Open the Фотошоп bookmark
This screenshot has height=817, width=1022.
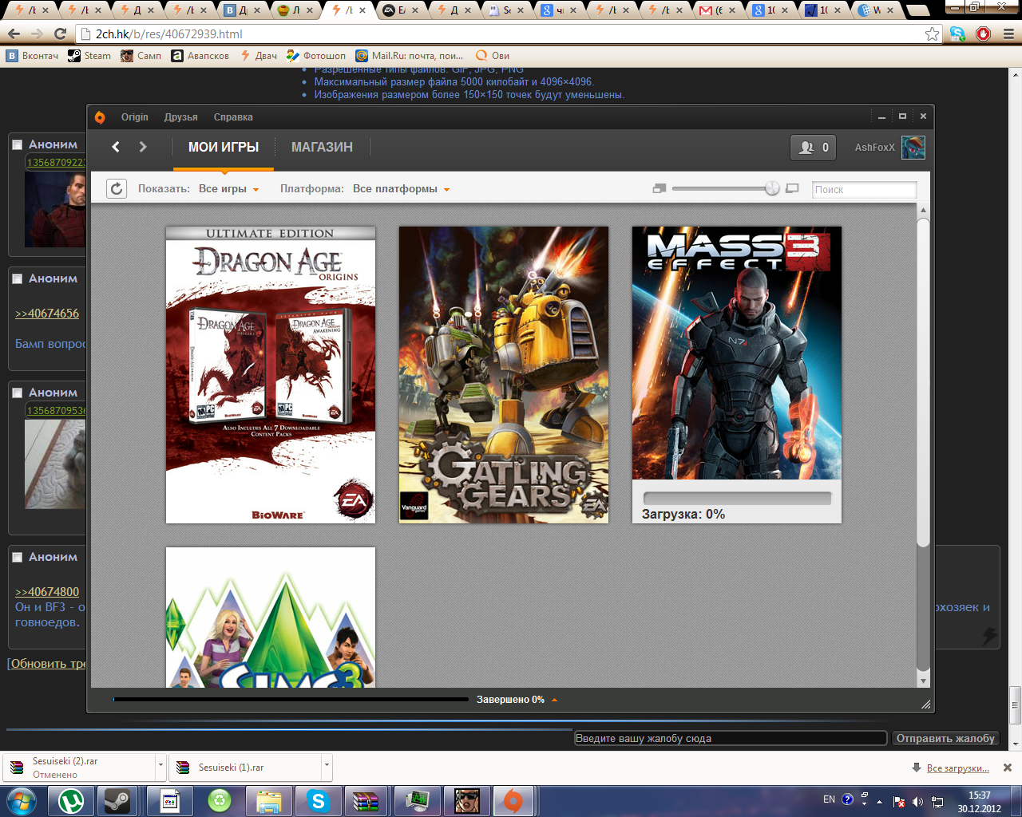tap(316, 56)
